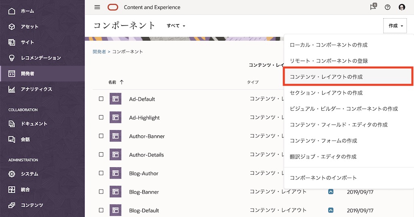
Task: Open the hamburger navigation menu
Action: point(97,7)
